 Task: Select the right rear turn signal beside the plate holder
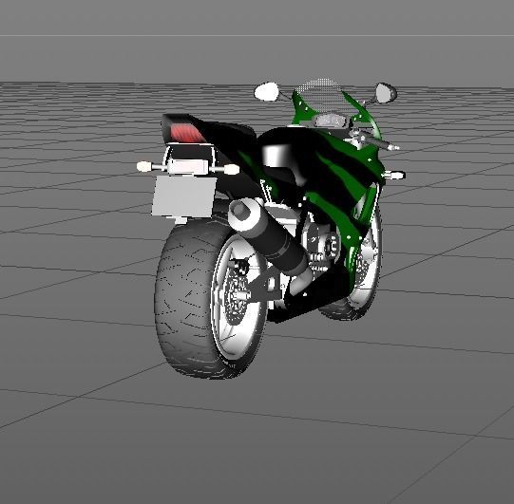pos(232,169)
